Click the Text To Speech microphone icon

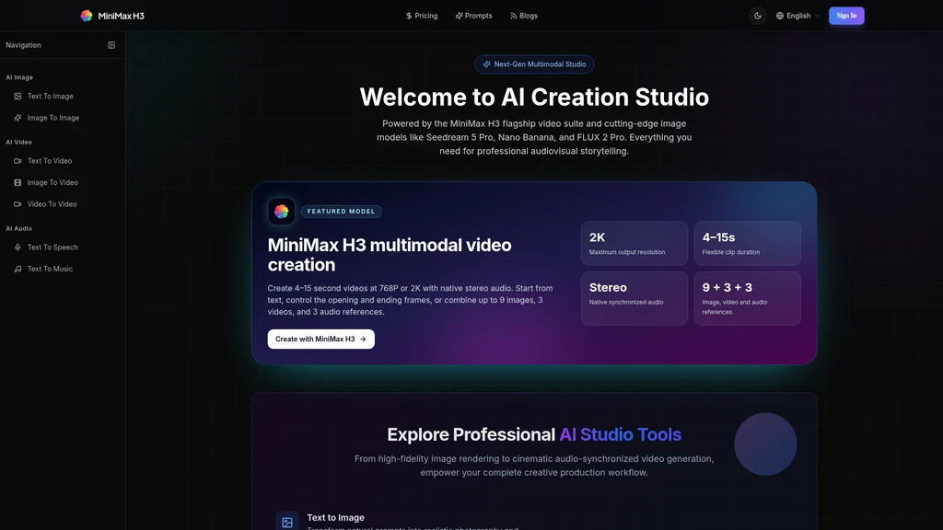(17, 248)
